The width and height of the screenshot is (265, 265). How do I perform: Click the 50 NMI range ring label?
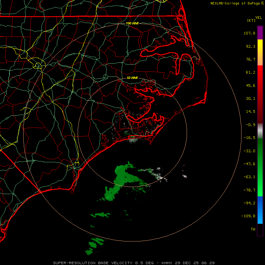point(132,78)
